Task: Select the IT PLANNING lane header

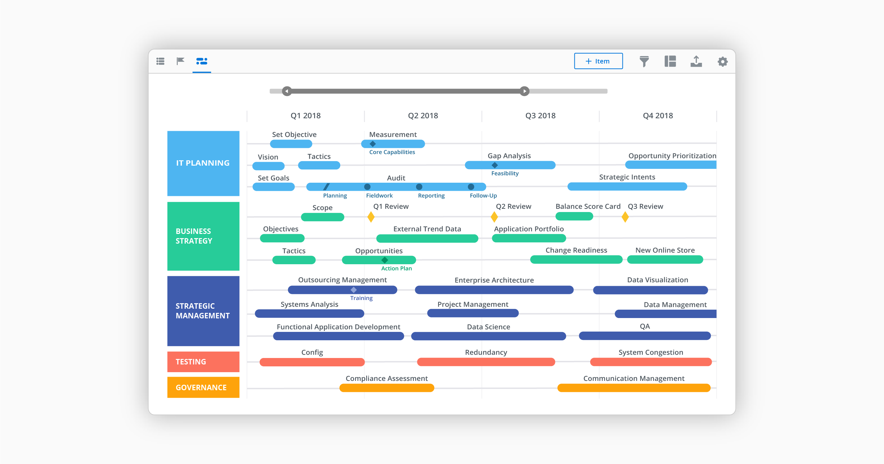Action: 203,163
